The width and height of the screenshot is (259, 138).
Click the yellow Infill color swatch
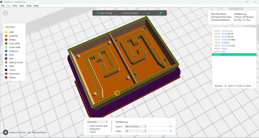[6, 32]
